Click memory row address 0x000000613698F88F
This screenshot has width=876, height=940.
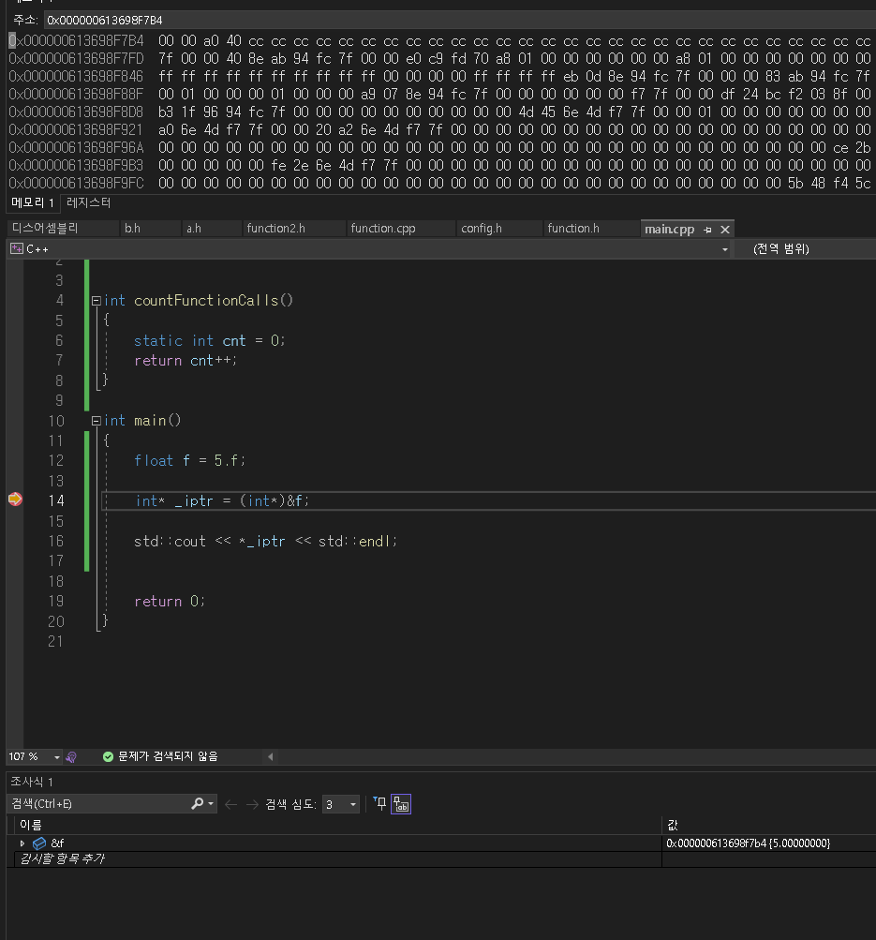pos(76,94)
